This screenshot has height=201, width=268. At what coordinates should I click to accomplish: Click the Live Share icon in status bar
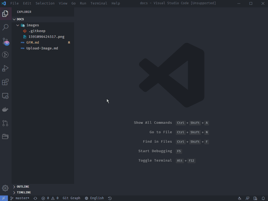tap(240, 198)
